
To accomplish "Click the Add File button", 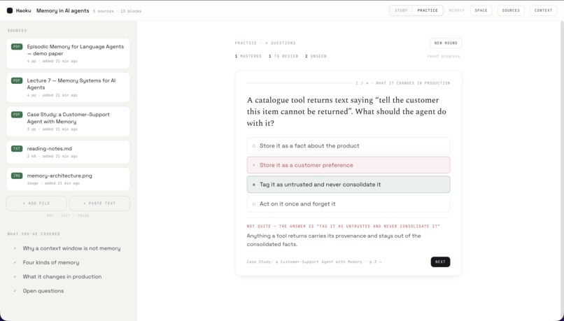I will (x=36, y=204).
